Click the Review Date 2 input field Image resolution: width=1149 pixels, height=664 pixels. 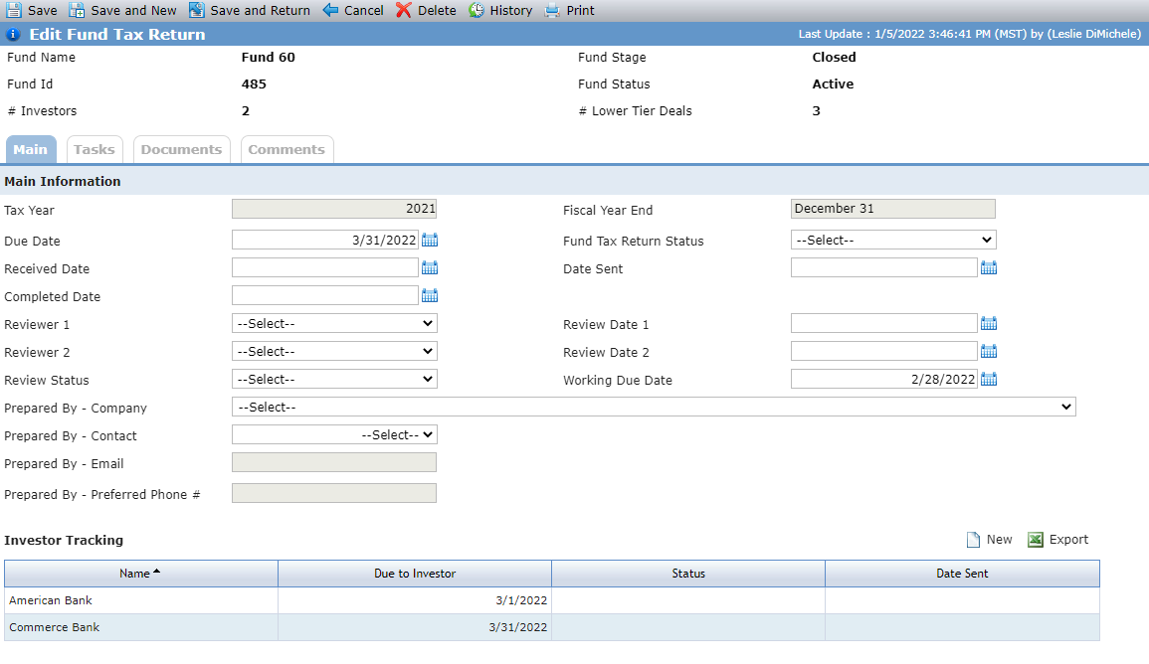tap(883, 352)
